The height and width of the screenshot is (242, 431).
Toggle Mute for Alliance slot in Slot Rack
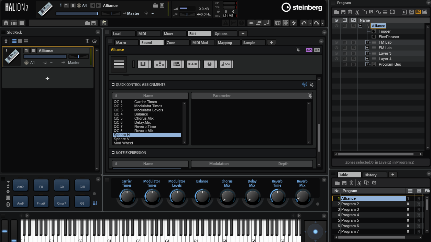(26, 51)
